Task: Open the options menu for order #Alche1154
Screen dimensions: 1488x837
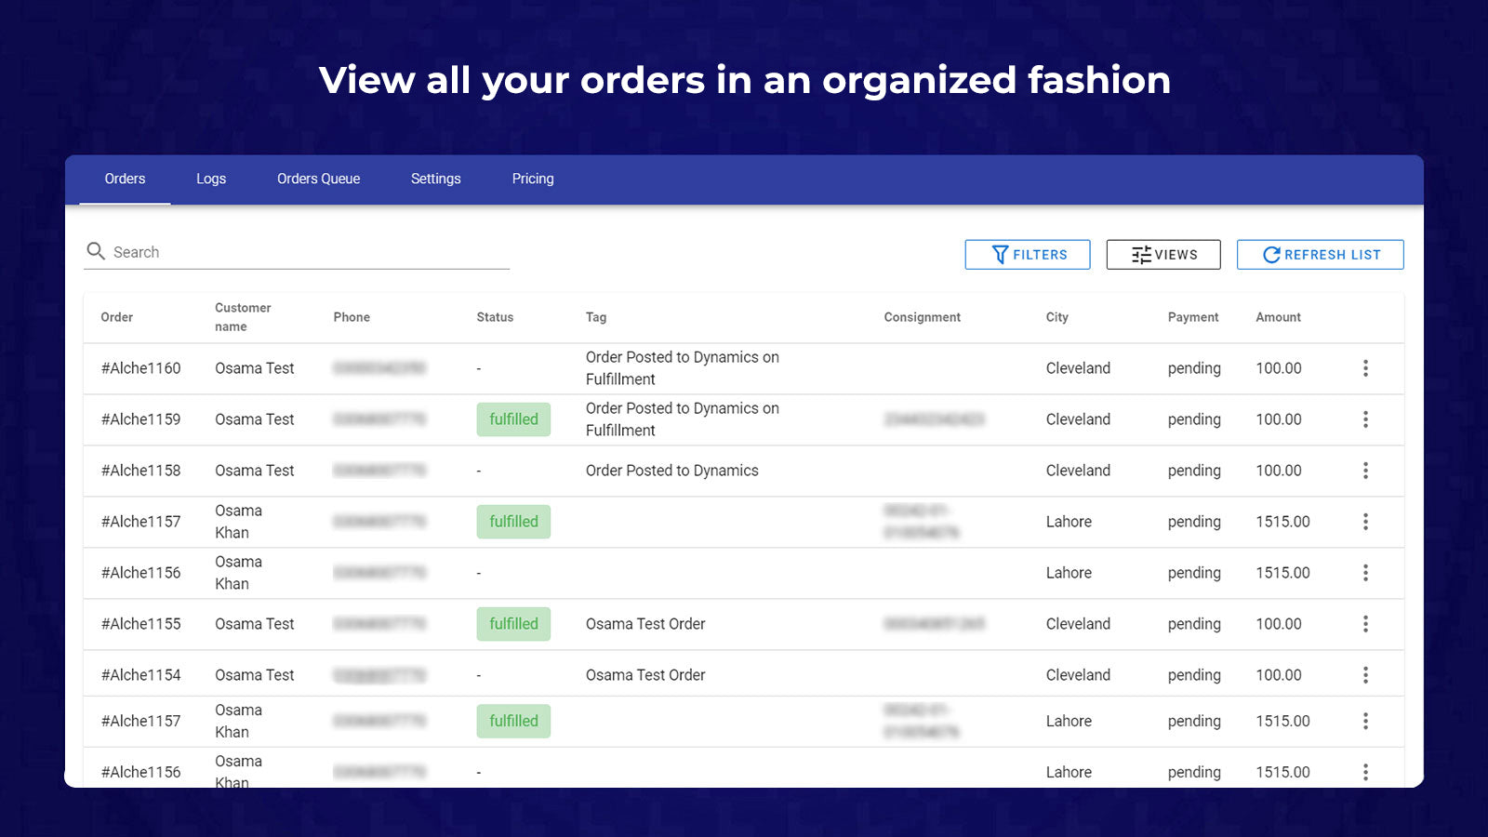Action: tap(1365, 674)
